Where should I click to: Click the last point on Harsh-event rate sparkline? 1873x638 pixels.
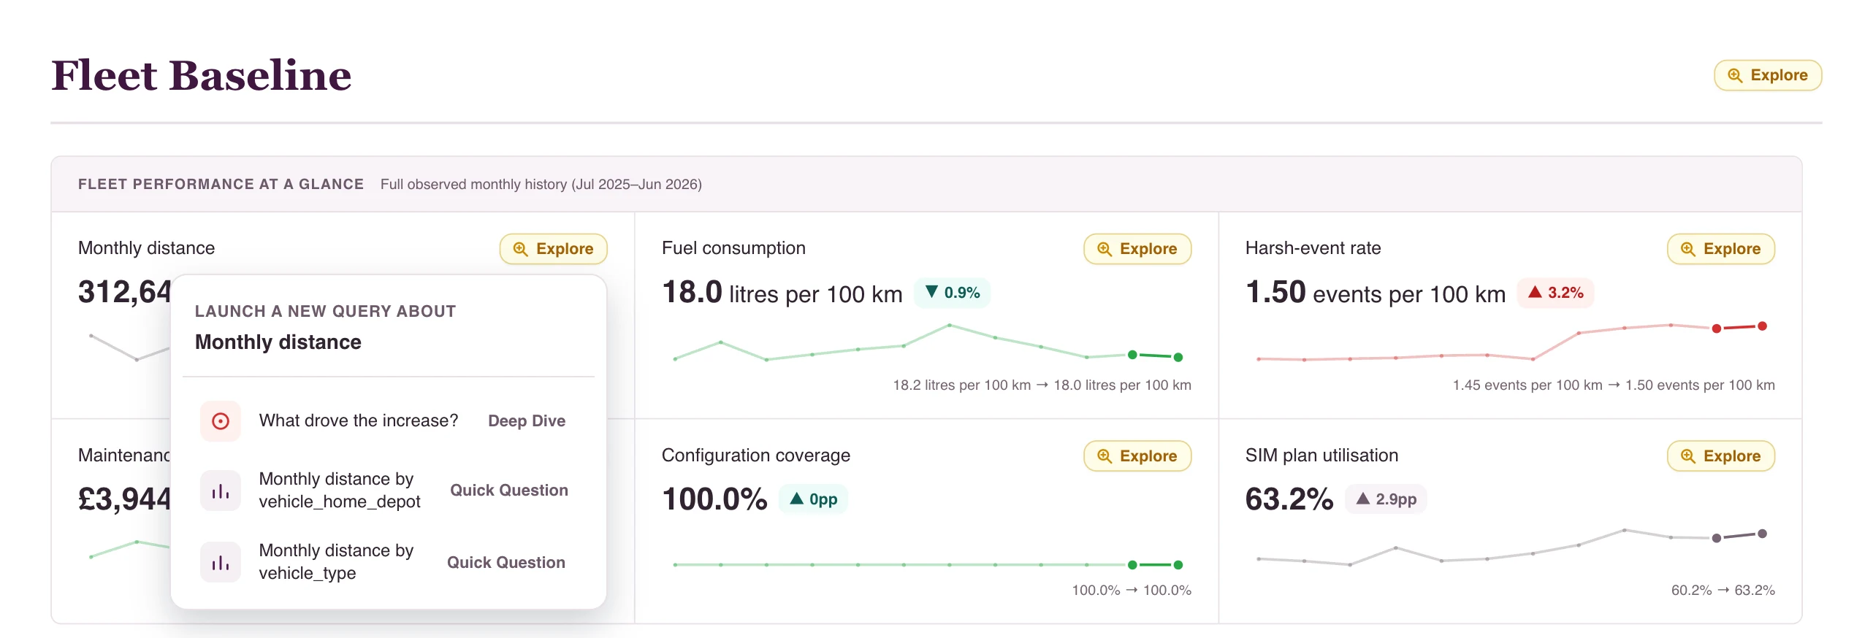tap(1763, 326)
